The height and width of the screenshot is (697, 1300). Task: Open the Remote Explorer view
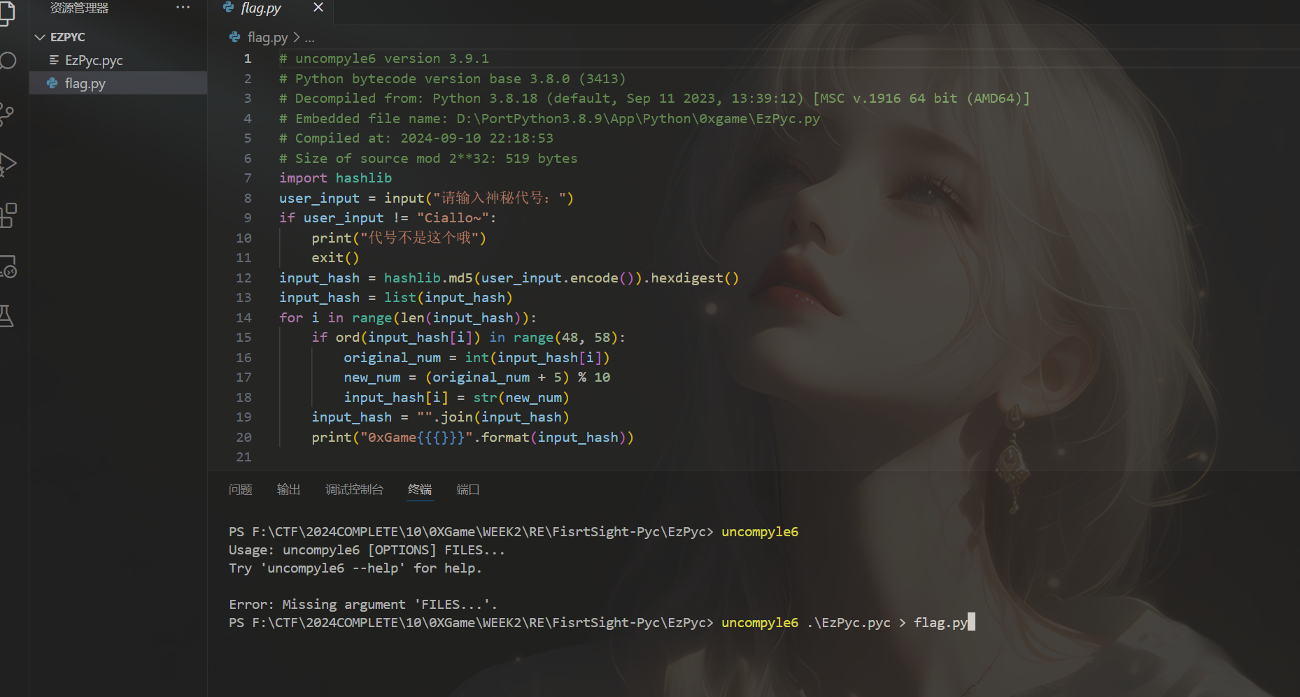[8, 267]
